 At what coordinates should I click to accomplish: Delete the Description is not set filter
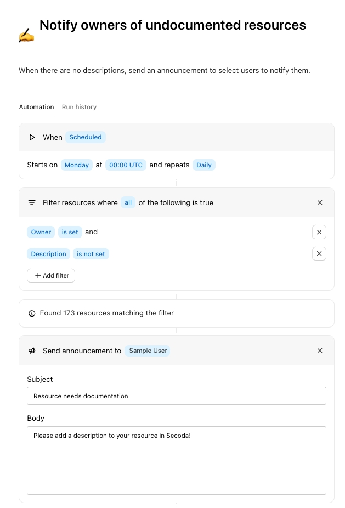319,253
